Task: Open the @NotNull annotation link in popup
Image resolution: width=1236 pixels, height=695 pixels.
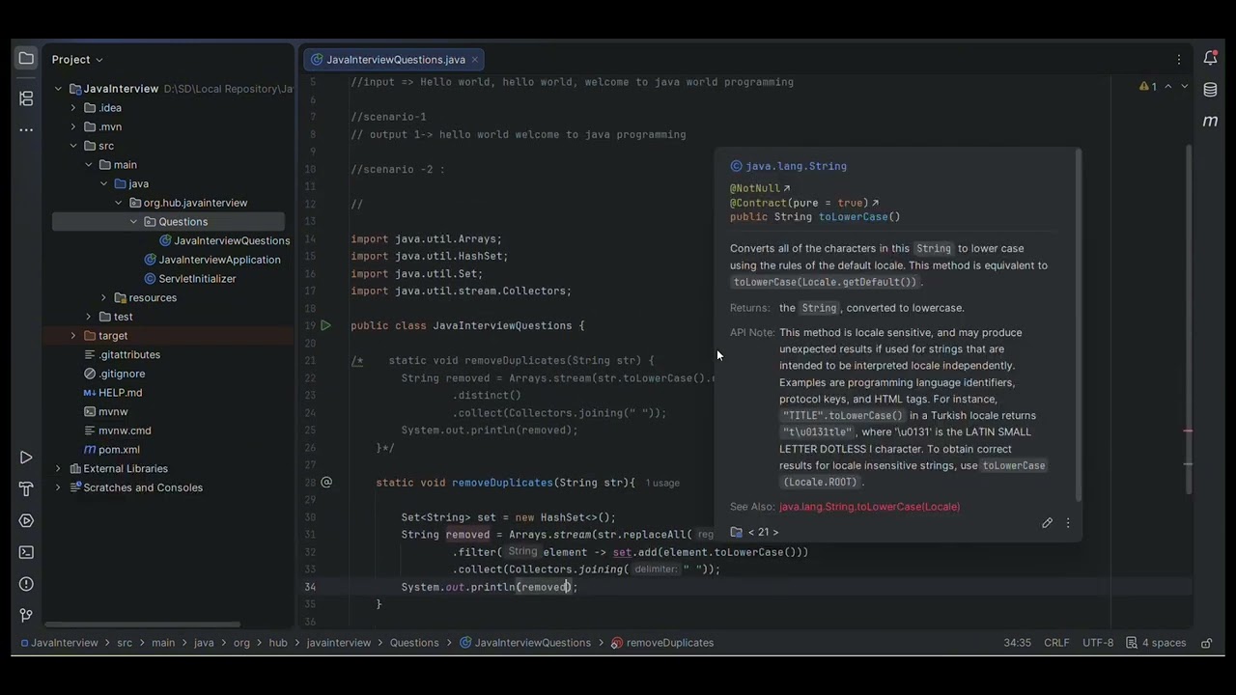Action: point(760,188)
